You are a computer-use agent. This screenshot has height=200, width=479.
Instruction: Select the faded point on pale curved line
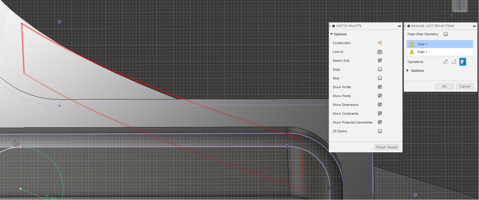coord(59,106)
